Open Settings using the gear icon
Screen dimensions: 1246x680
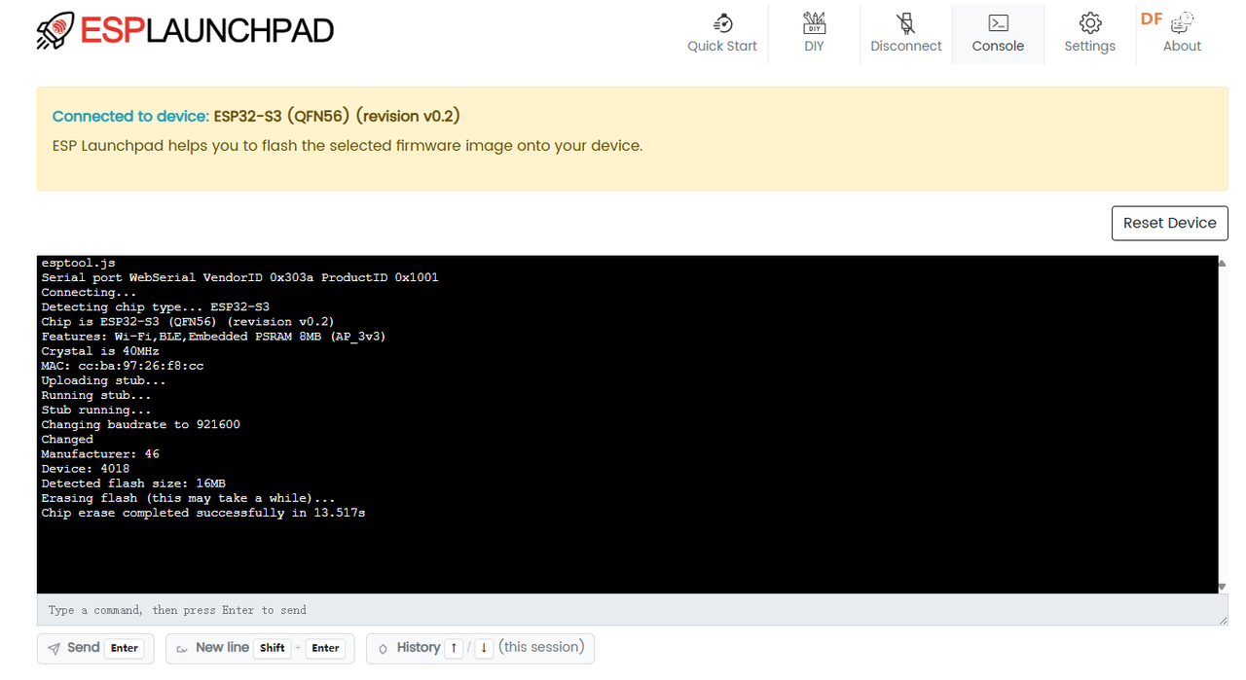coord(1089,23)
